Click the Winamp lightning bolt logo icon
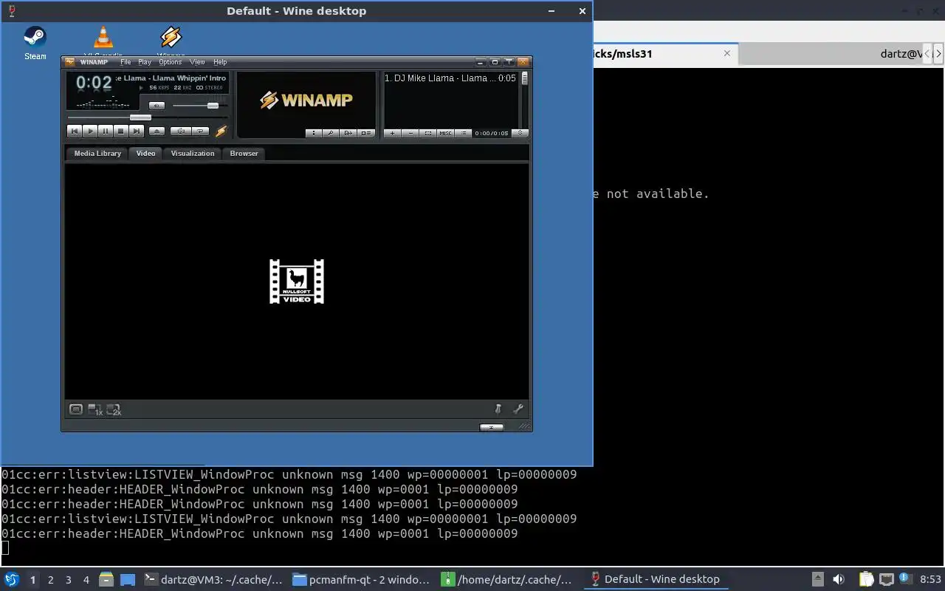Screen dimensions: 945x591 tap(221, 131)
